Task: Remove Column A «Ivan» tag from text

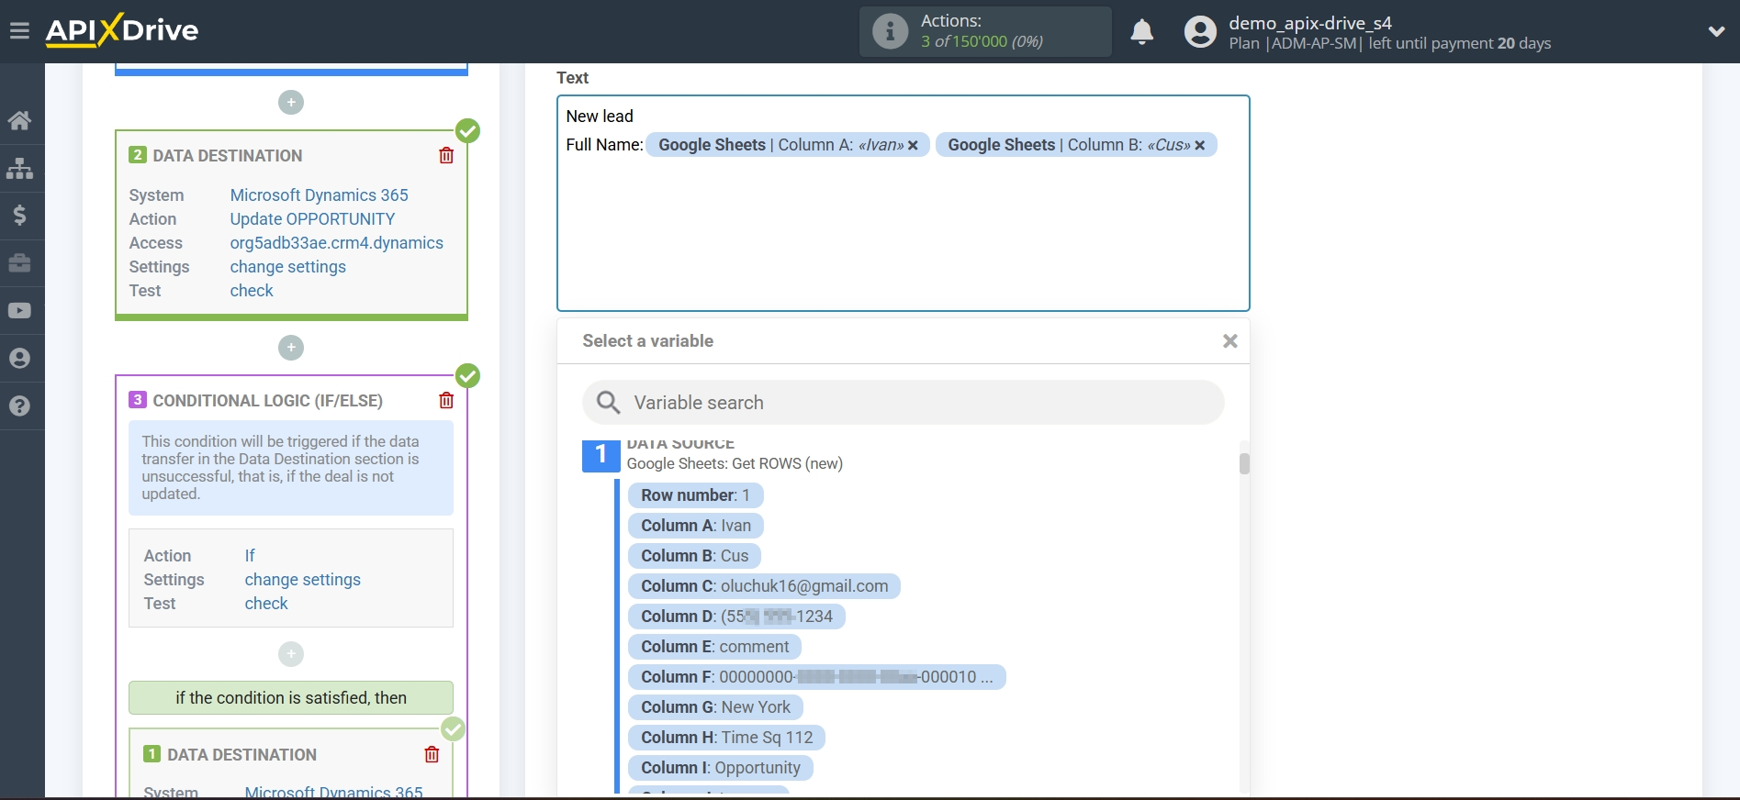Action: pos(913,146)
